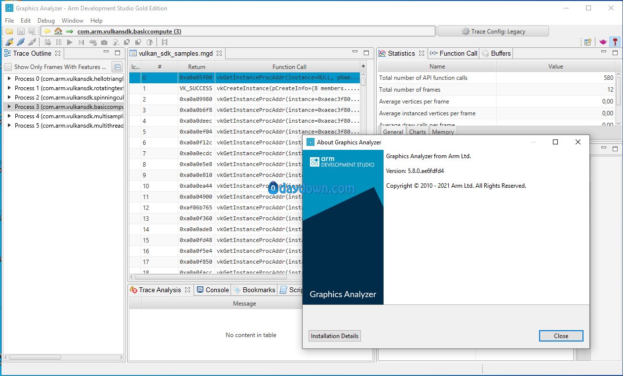Click the pause playback toolbar icon
Screen dimensions: 623x376
[59, 42]
